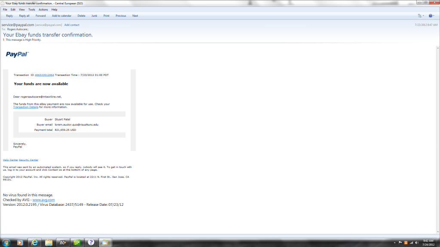Open the Tools menu
The width and height of the screenshot is (440, 247).
[32, 9]
